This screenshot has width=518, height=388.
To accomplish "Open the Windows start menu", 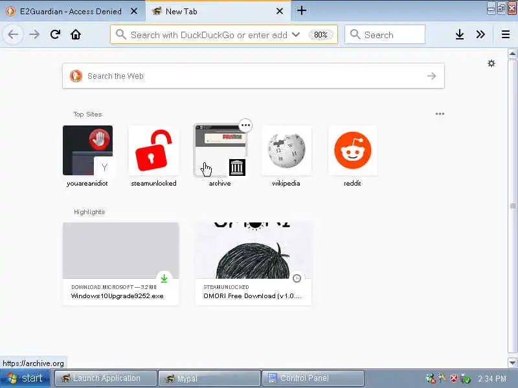I will (25, 378).
